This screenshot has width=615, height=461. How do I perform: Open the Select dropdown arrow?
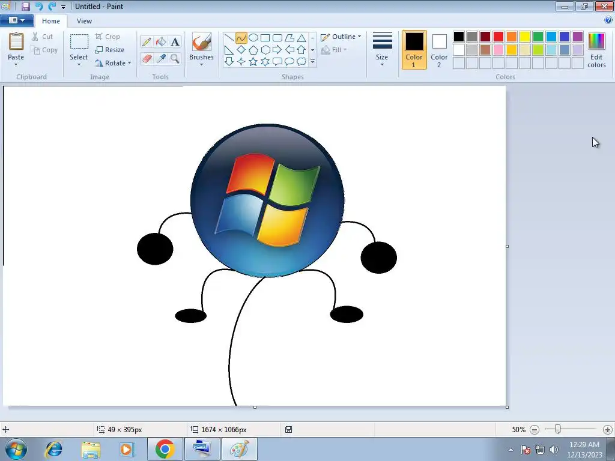point(79,65)
